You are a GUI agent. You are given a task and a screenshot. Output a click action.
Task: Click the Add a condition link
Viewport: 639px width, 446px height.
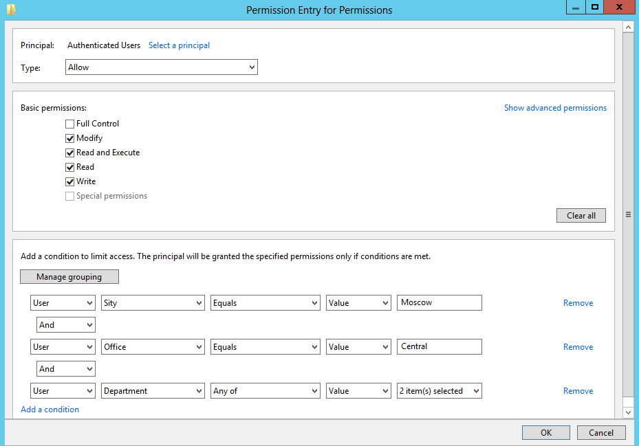(x=50, y=410)
